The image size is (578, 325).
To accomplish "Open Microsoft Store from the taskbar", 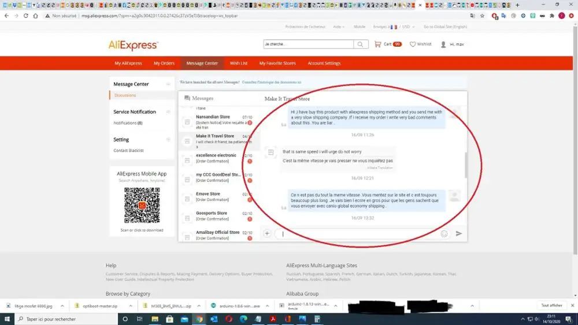I will point(169,319).
